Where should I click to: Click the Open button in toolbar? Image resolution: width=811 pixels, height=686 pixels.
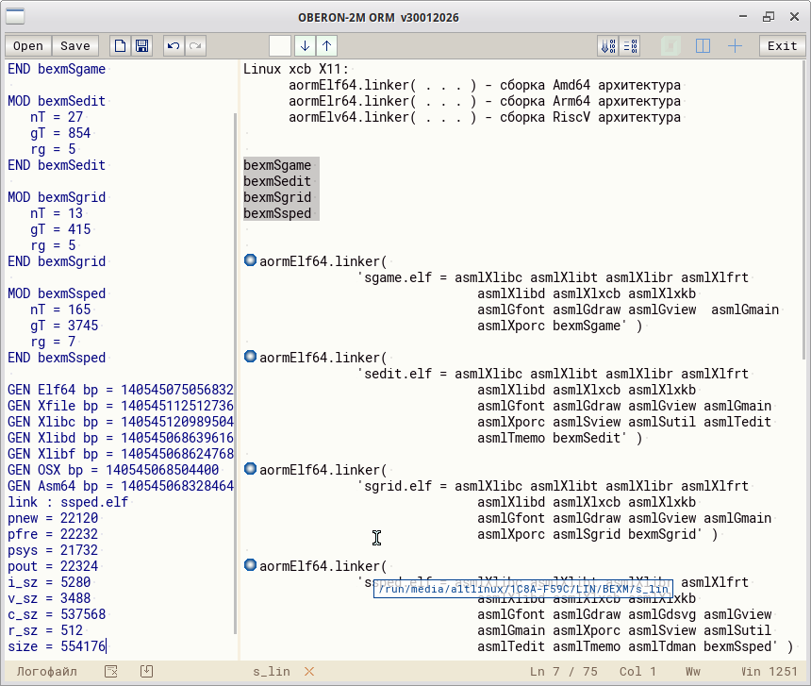(x=28, y=45)
